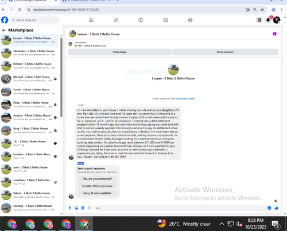Click the sticker icon in composer
Screen dimensions: 287x231
pos(83,208)
